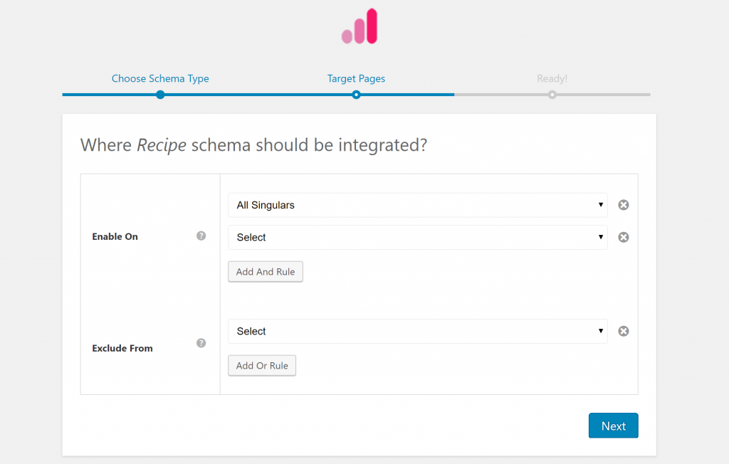Proceed with the Next button
729x464 pixels.
tap(613, 426)
